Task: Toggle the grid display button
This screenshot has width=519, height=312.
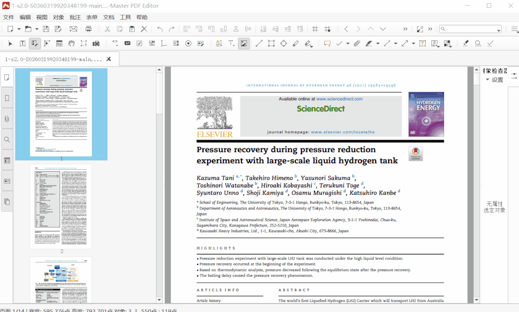Action: point(315,29)
